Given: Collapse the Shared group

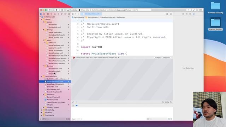Looking at the screenshot, I should click(42, 19).
